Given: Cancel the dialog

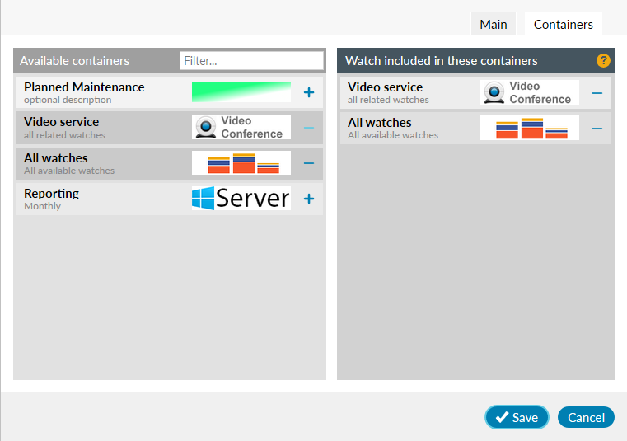Looking at the screenshot, I should [586, 417].
